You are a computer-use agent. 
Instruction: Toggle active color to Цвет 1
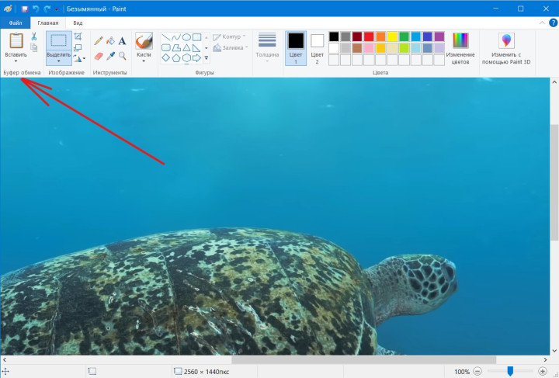pos(295,47)
